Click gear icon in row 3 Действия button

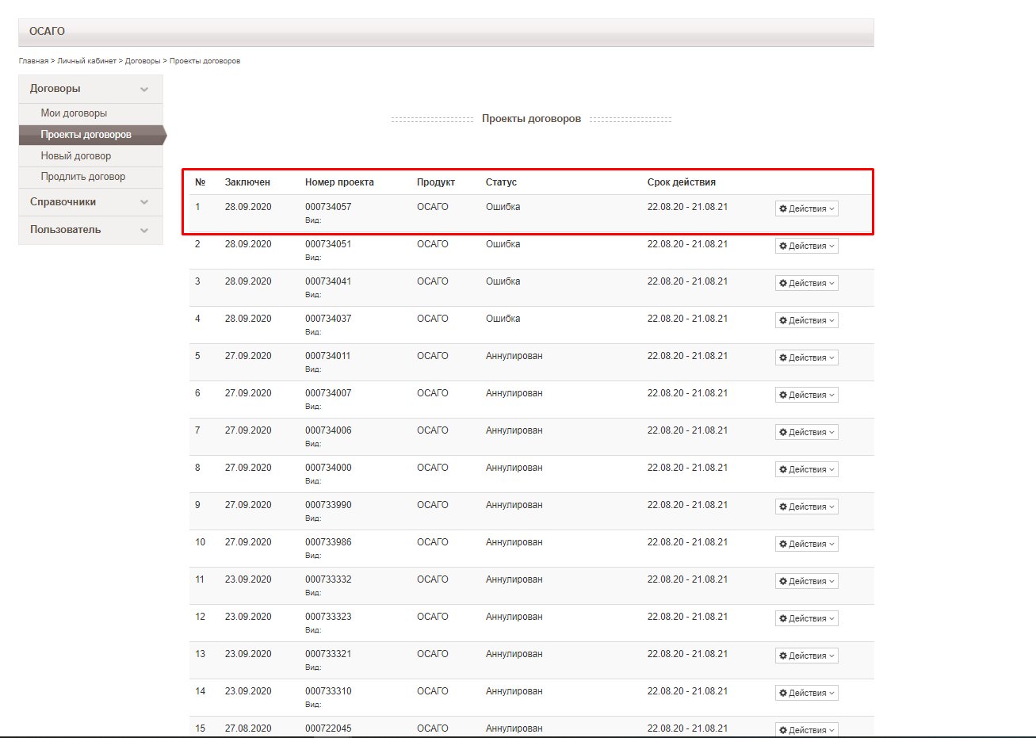point(783,283)
